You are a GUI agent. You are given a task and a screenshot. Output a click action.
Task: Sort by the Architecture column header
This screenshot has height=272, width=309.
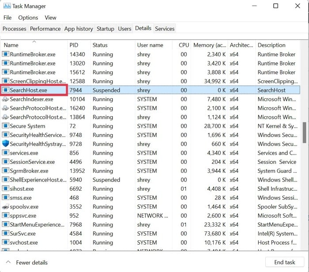tap(242, 45)
